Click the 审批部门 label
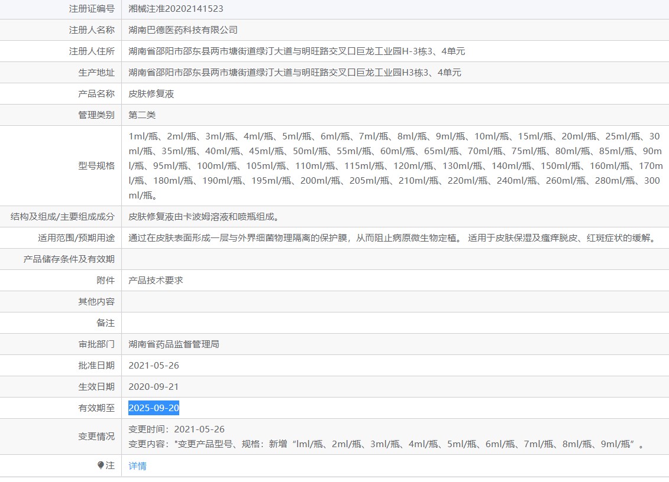Screen dimensions: 669x482 pyautogui.click(x=96, y=344)
